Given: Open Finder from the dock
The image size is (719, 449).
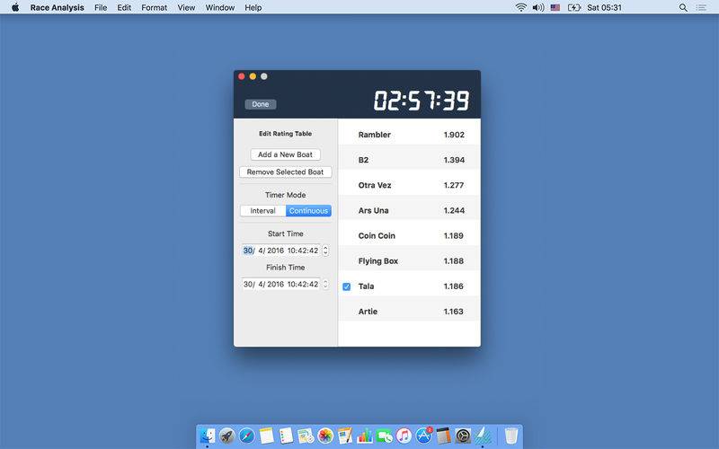Looking at the screenshot, I should tap(208, 436).
